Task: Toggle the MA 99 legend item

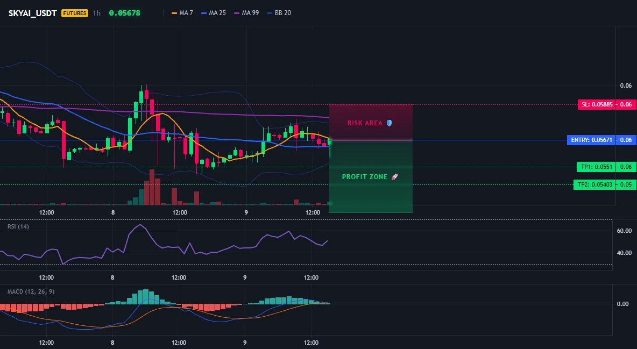Action: (246, 13)
